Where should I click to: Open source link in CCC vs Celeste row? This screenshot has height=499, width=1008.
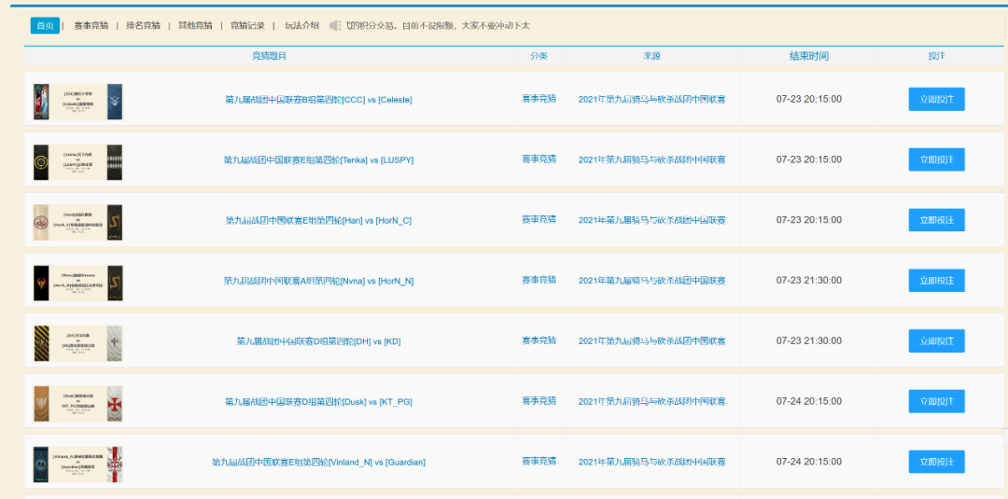pos(651,100)
